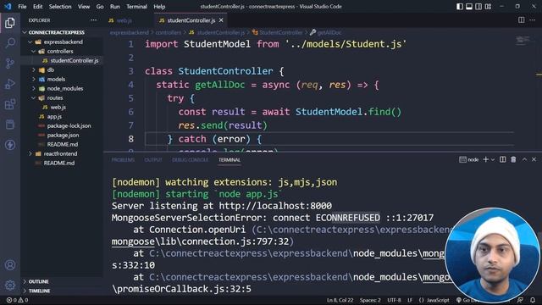Switch to the Problems panel tab
This screenshot has height=305, width=542.
point(123,160)
